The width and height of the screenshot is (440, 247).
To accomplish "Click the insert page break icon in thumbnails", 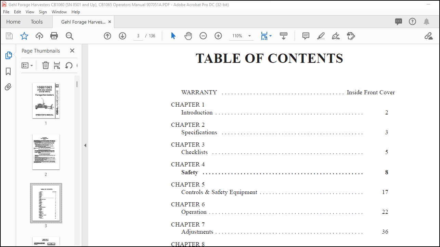I will point(57,65).
